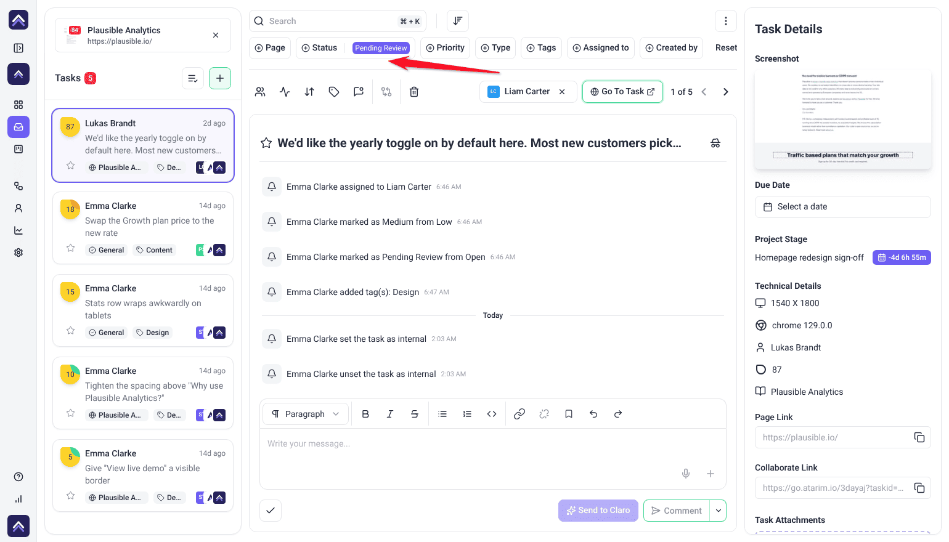Star the main task title
949x542 pixels.
[x=266, y=143]
